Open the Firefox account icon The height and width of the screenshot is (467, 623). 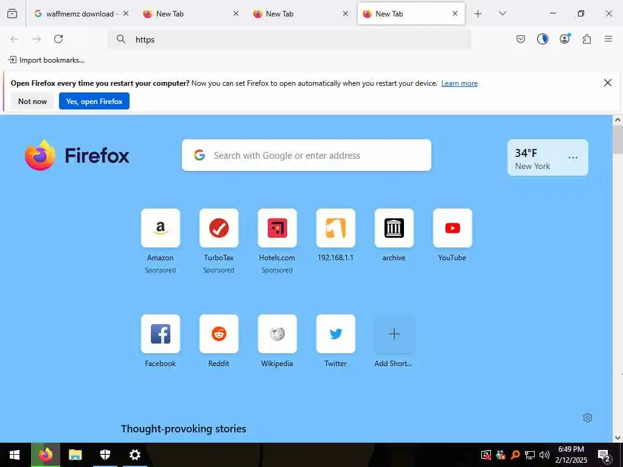click(x=565, y=38)
